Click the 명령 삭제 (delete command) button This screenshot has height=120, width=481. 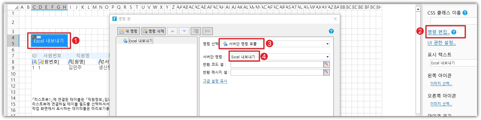point(153,31)
